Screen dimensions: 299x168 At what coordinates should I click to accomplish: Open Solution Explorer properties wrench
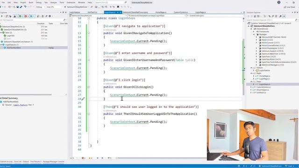(x=280, y=16)
